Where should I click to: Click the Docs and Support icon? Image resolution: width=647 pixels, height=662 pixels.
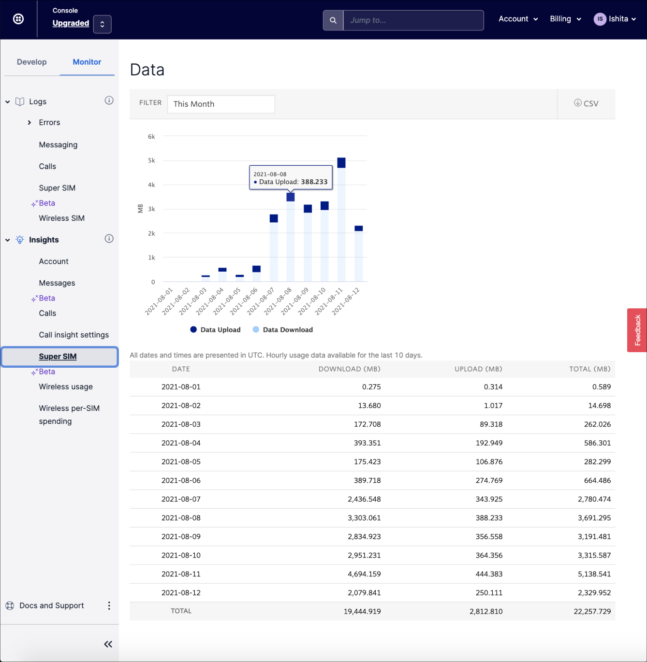click(9, 605)
